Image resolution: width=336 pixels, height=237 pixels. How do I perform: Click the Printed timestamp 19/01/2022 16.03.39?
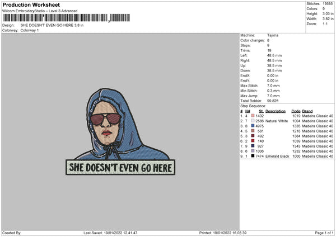230,233
